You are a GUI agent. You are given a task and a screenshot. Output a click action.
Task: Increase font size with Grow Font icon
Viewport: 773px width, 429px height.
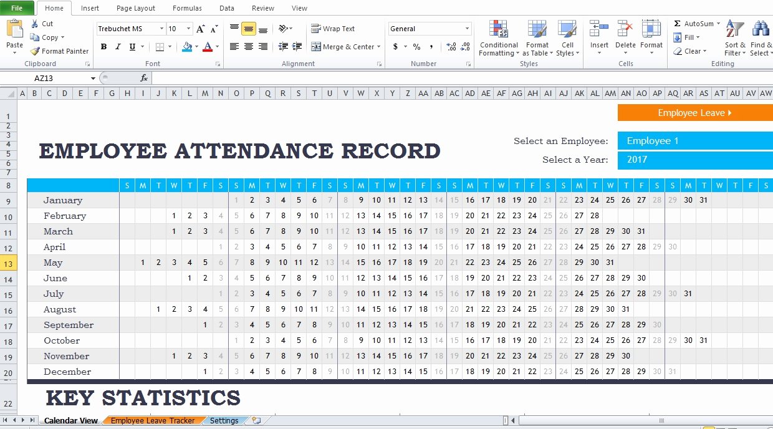[x=201, y=29]
